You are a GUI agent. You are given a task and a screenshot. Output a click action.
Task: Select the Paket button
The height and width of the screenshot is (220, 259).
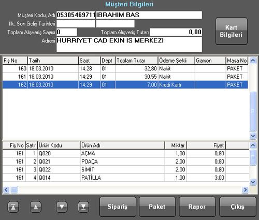click(157, 207)
